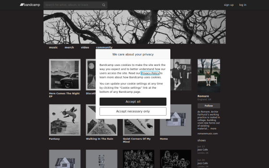
Task: Open the Jun 13 Jazz Cafe show
Action: 203,150
